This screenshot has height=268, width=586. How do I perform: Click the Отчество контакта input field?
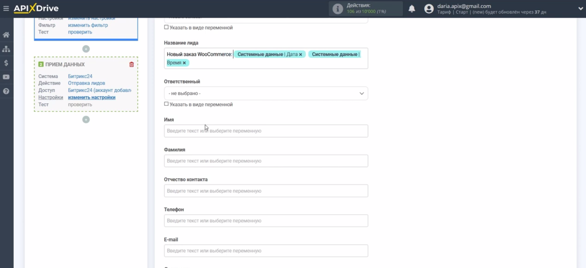[x=266, y=191]
